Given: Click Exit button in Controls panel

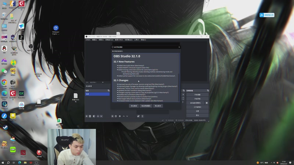Looking at the screenshot, I should [x=197, y=115].
